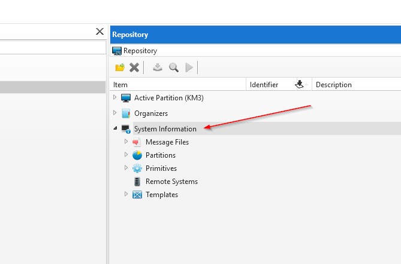The width and height of the screenshot is (401, 264).
Task: Expand the Message Files node
Action: (x=126, y=142)
